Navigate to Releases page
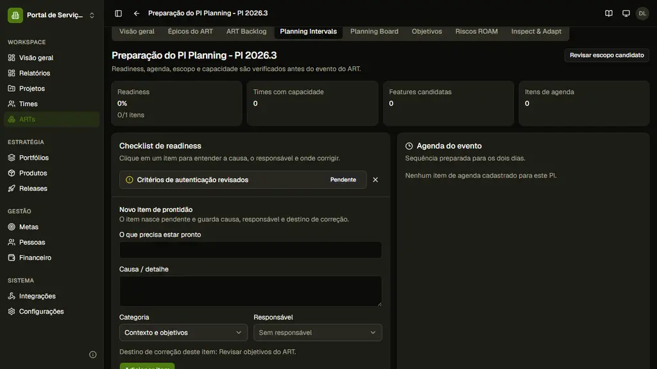This screenshot has width=657, height=369. click(52, 188)
